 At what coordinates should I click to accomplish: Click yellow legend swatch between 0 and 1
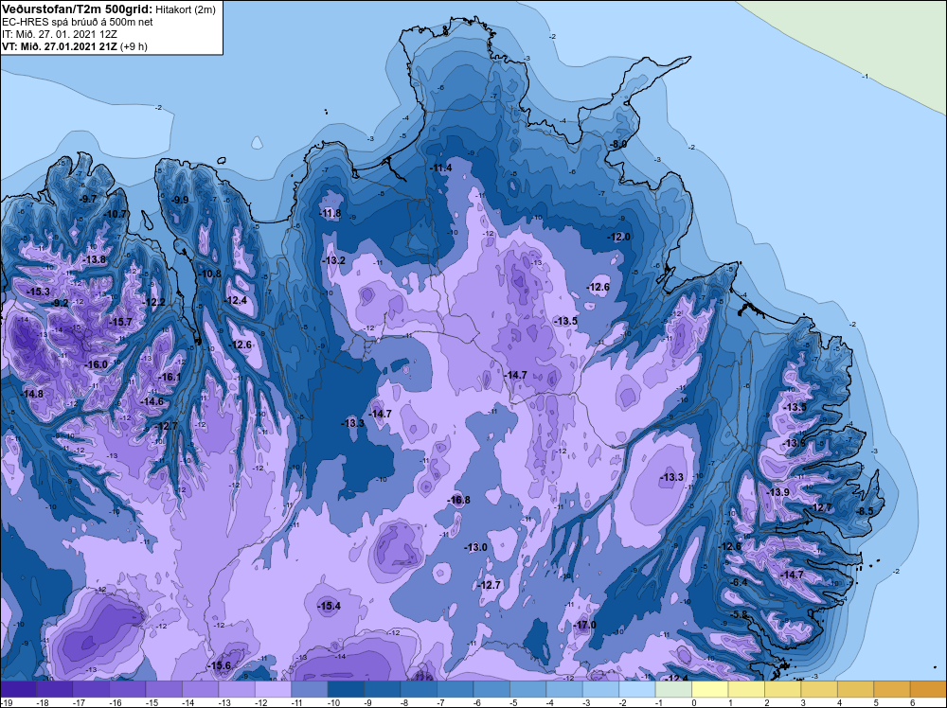tap(710, 689)
